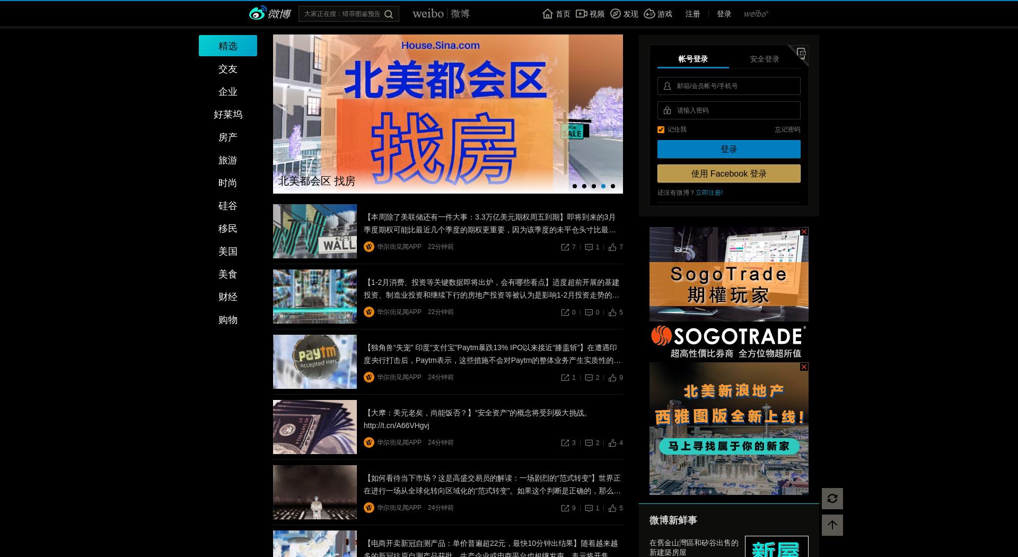Open 硅谷 category in sidebar
Image resolution: width=1018 pixels, height=557 pixels.
point(228,206)
